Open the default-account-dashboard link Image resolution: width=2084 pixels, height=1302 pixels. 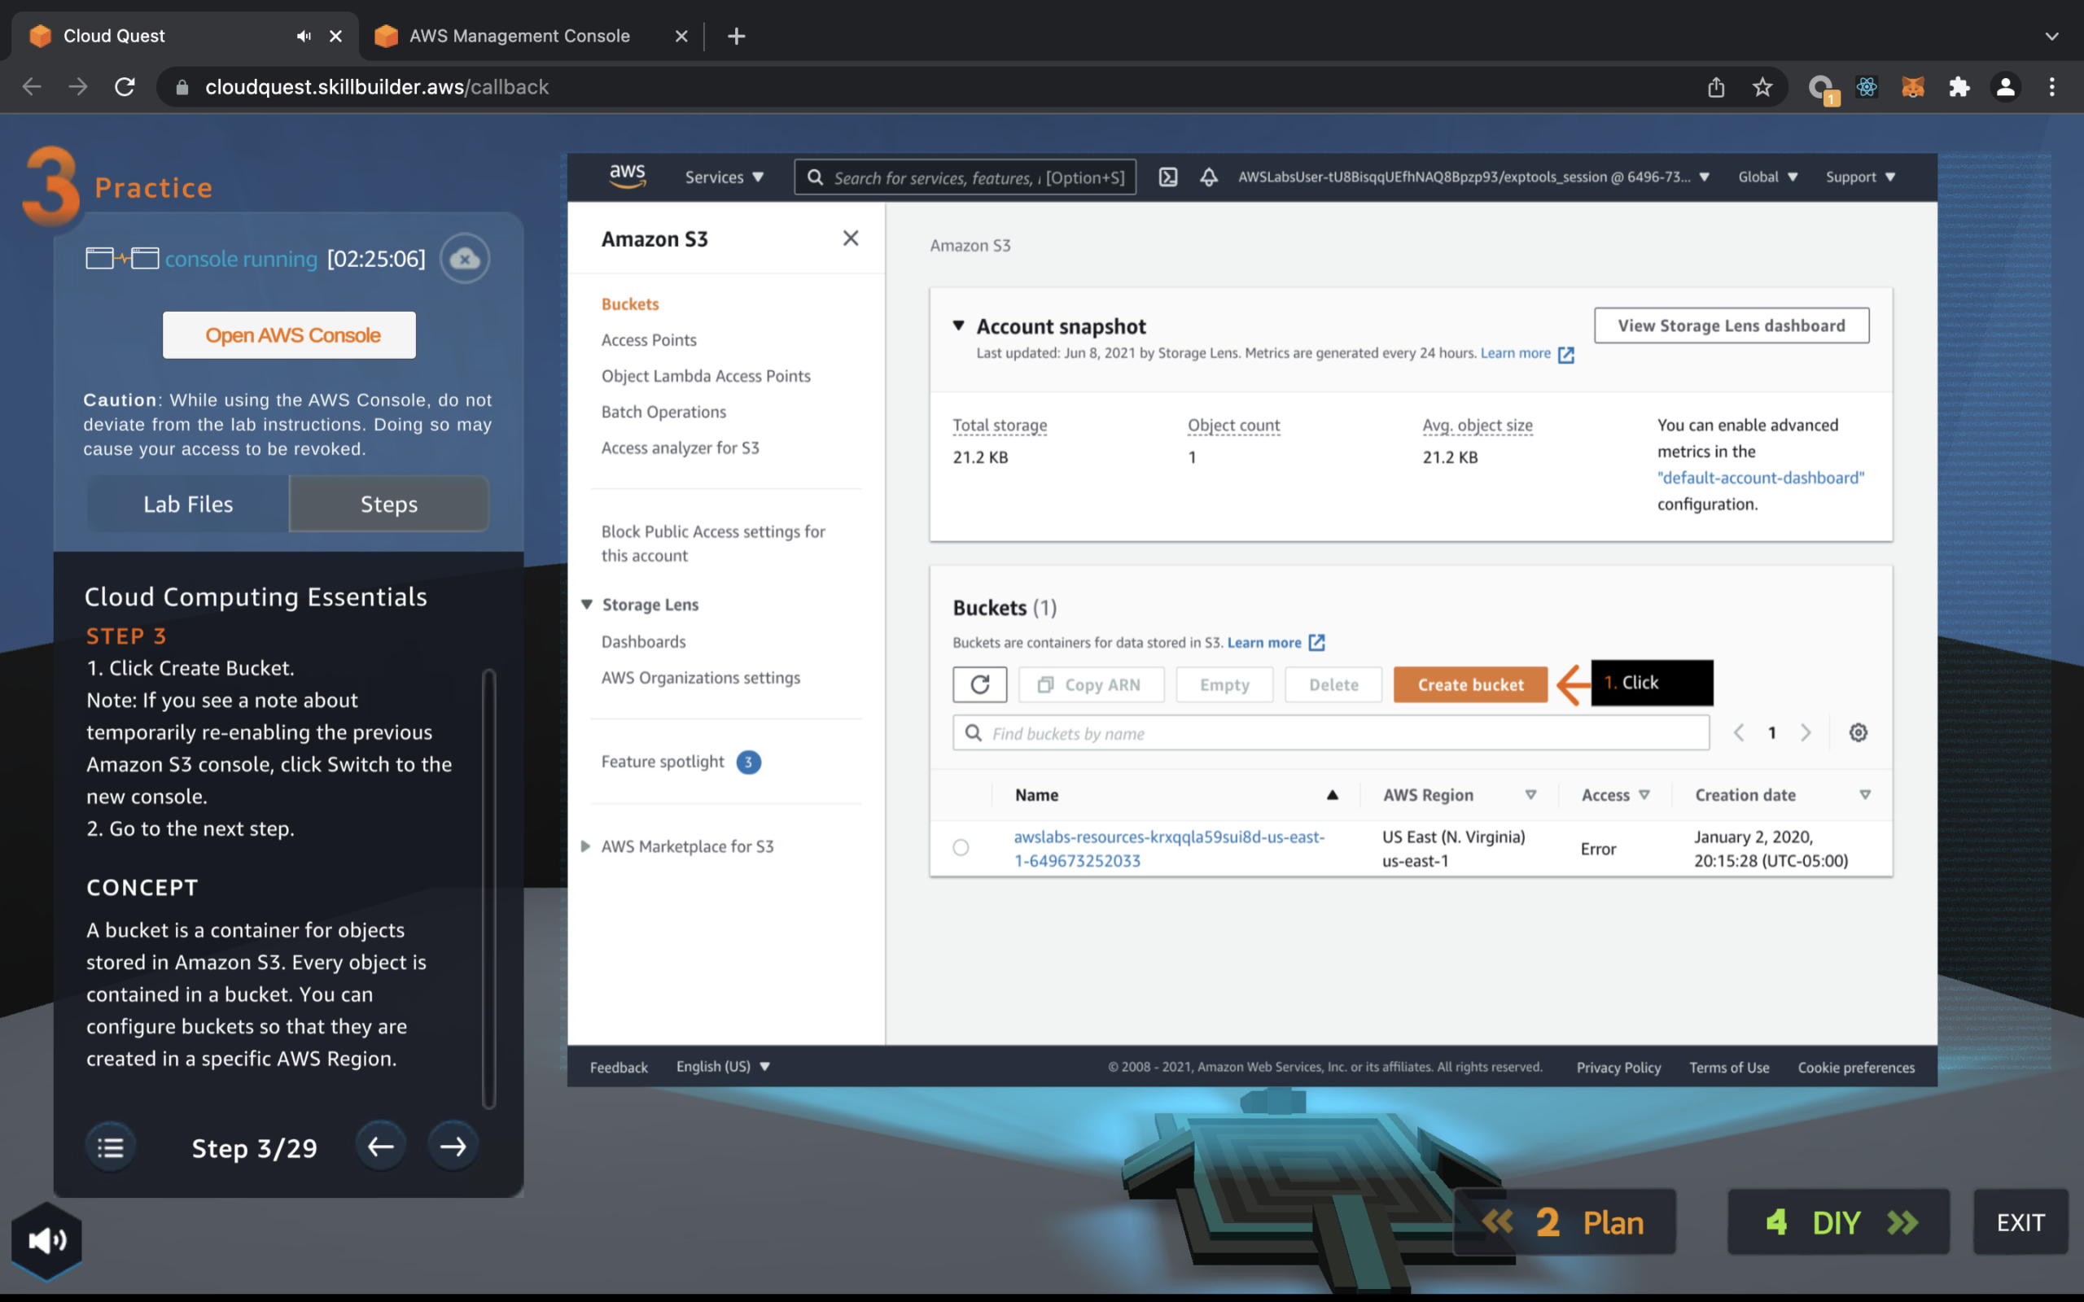click(1760, 478)
